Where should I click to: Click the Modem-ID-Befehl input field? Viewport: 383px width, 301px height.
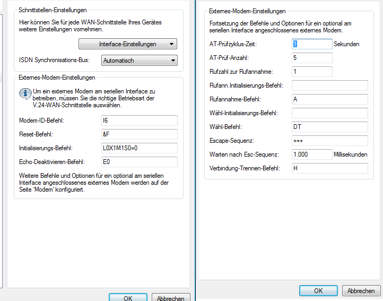coord(139,121)
